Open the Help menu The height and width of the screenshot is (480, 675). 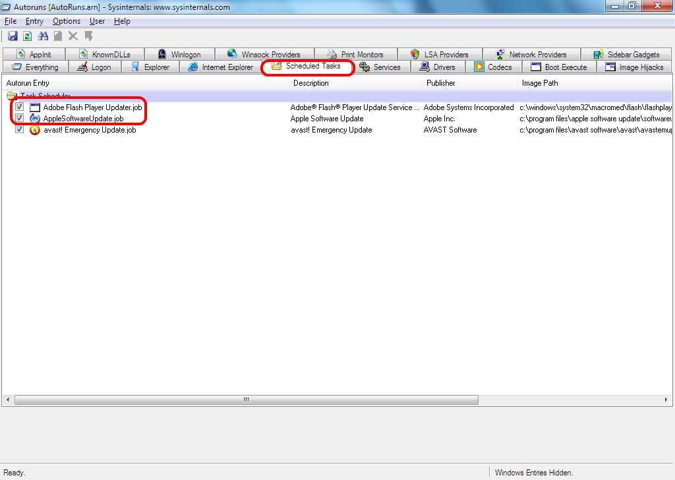[122, 21]
